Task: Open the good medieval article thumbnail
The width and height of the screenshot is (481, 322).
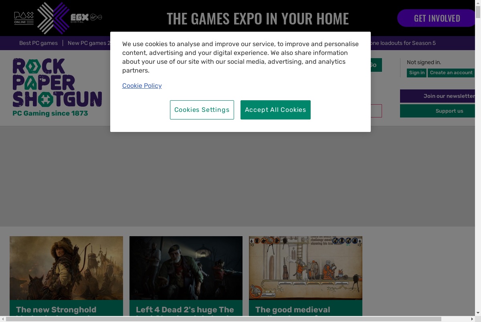Action: pyautogui.click(x=305, y=268)
